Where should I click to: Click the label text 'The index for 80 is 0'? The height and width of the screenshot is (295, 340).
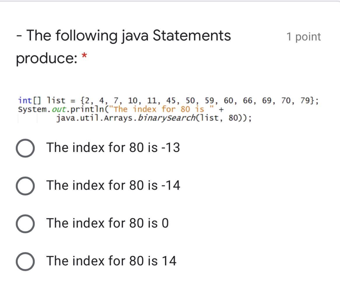tap(107, 223)
